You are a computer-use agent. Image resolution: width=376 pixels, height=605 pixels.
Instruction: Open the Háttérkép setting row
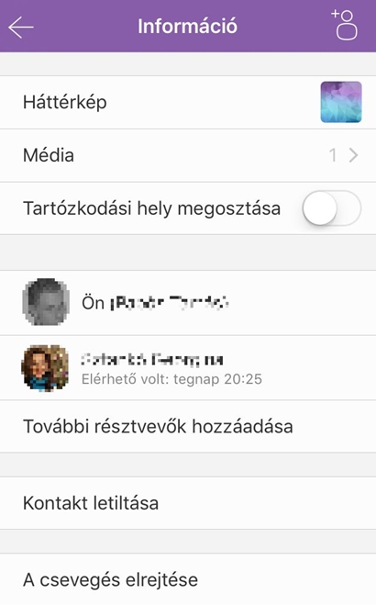tap(188, 102)
